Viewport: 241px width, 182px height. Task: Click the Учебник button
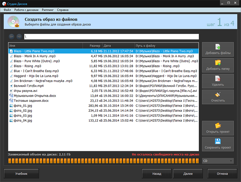pyautogui.click(x=21, y=173)
